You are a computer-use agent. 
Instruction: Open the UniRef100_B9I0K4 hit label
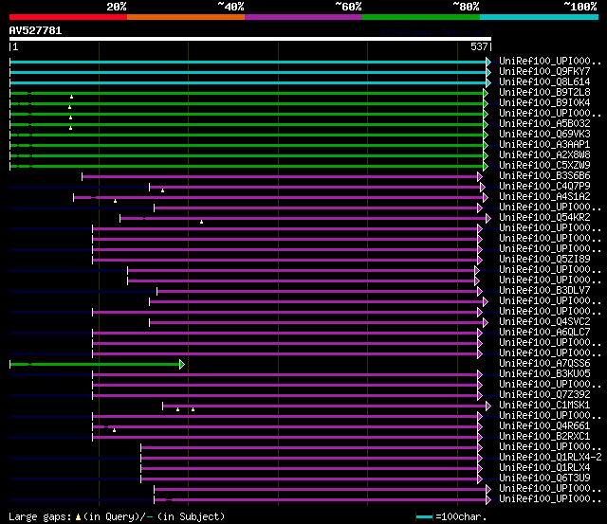pos(544,103)
